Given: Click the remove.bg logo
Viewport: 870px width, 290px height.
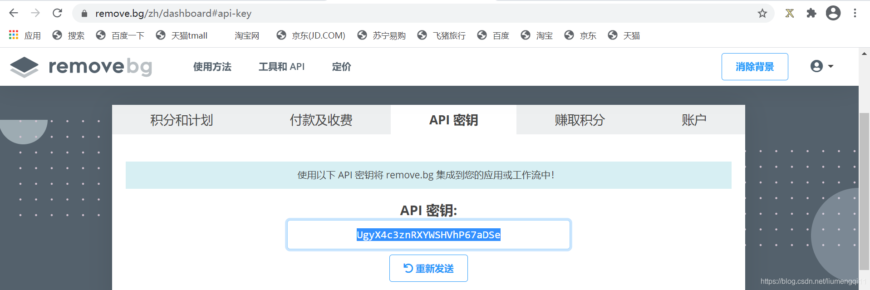Looking at the screenshot, I should click(81, 67).
